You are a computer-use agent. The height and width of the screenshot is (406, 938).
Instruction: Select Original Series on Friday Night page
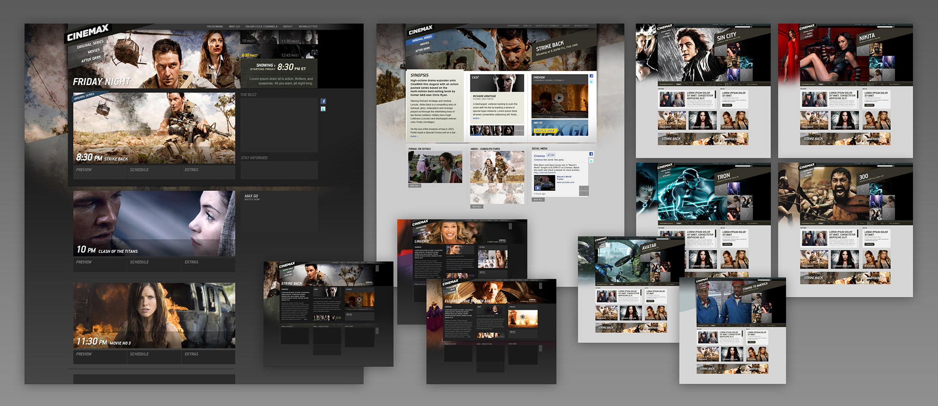(90, 45)
